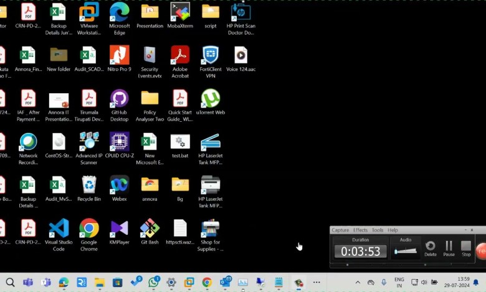Open taskbar Search
The height and width of the screenshot is (292, 486).
coord(10,282)
